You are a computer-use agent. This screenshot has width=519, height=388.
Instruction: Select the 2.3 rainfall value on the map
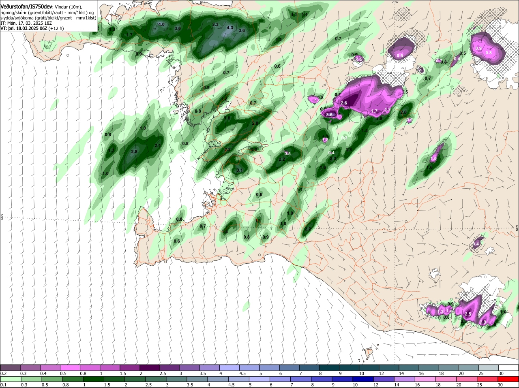(x=333, y=159)
